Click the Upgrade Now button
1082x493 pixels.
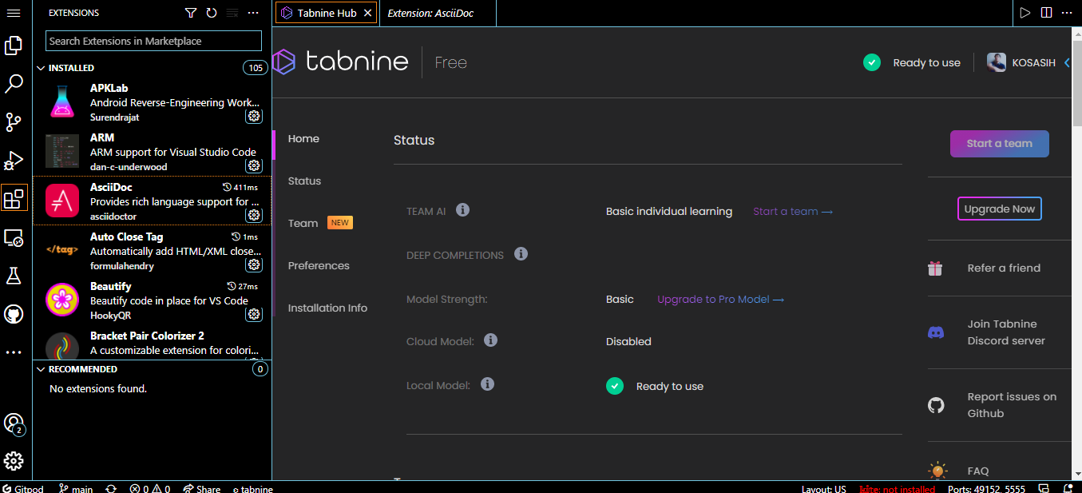pos(999,209)
